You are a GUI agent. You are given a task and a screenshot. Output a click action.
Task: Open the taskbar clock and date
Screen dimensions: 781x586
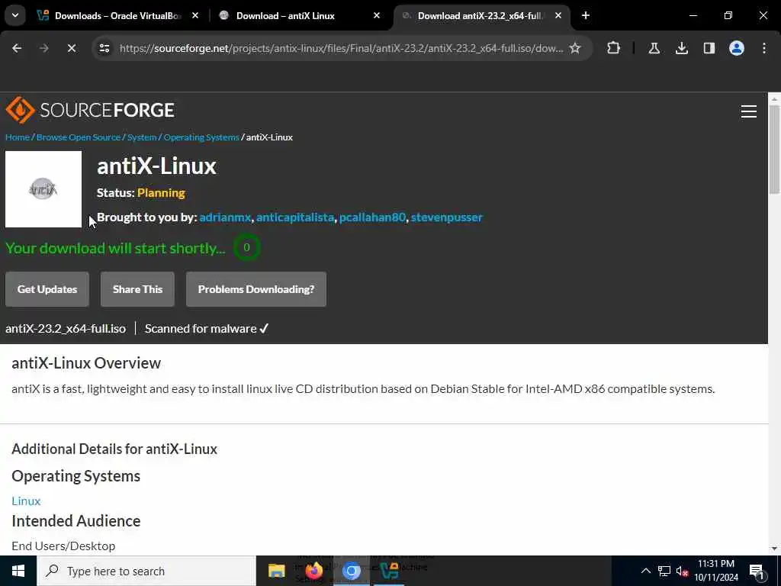[x=716, y=571]
